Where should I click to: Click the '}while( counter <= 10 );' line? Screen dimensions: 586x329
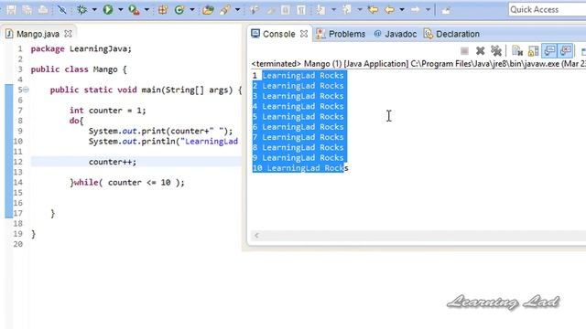click(127, 183)
